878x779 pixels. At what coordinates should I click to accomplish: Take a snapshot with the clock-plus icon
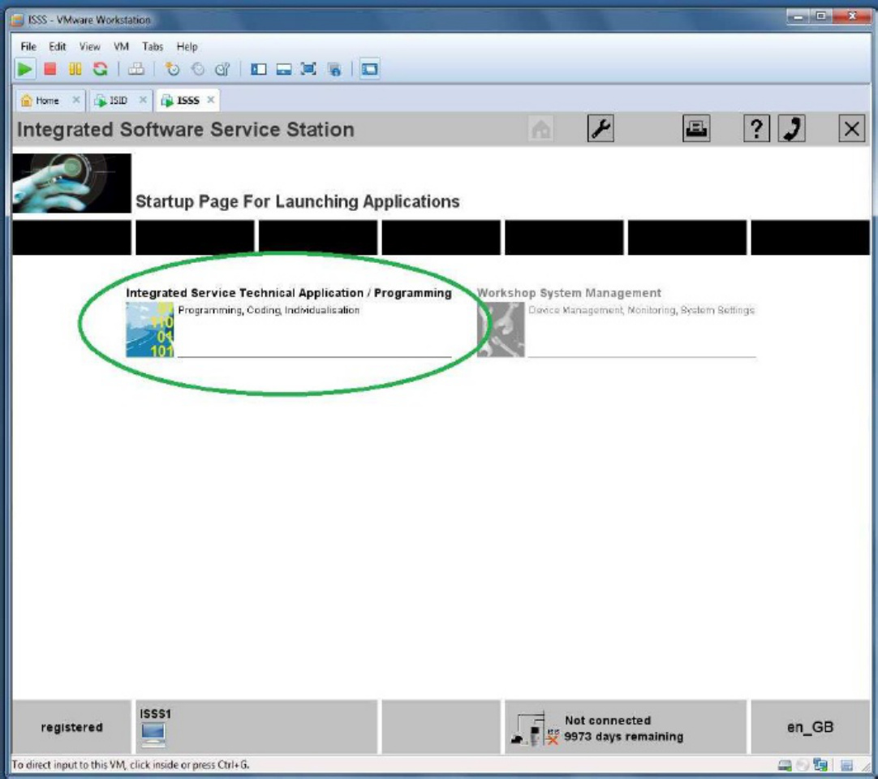[173, 69]
